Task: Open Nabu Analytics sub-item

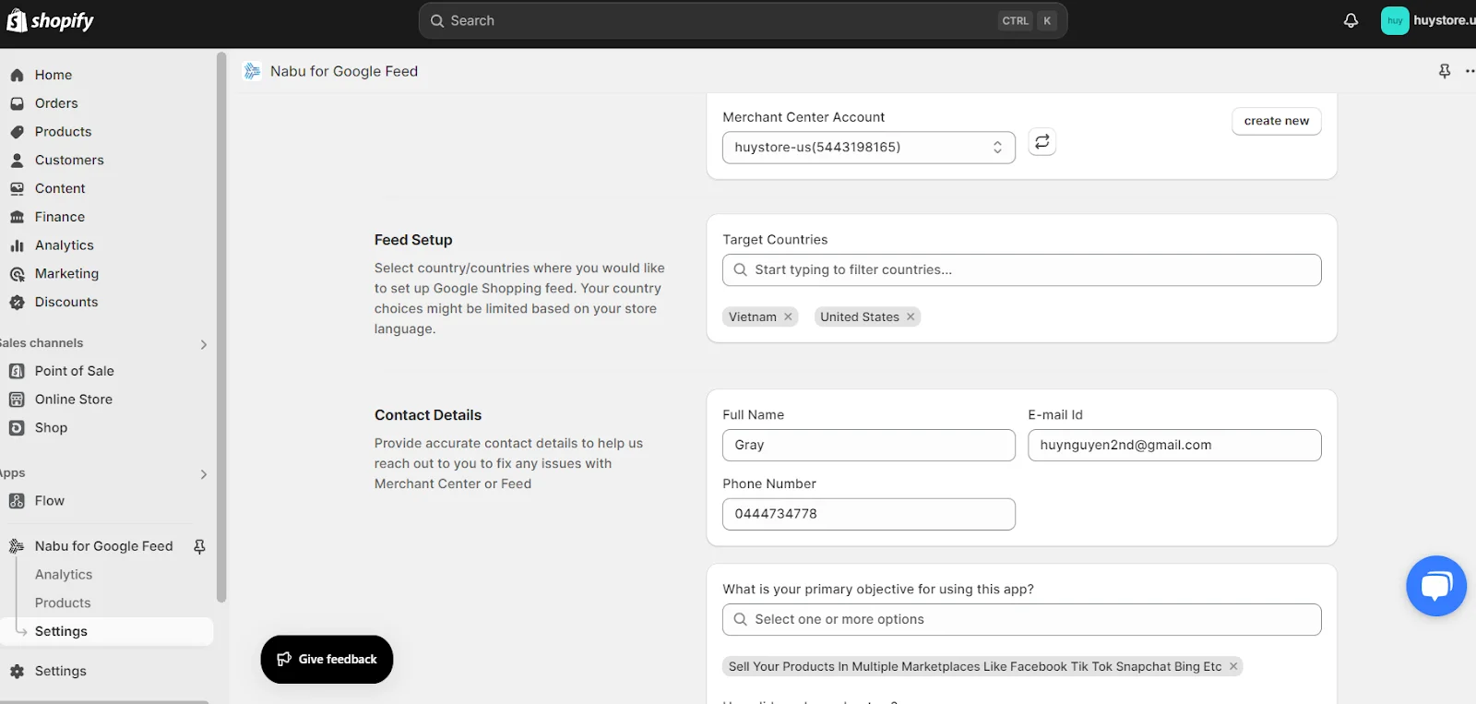Action: [x=64, y=575]
